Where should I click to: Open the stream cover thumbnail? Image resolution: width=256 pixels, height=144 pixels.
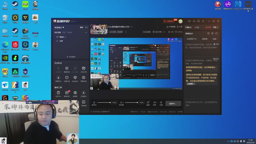point(99,29)
